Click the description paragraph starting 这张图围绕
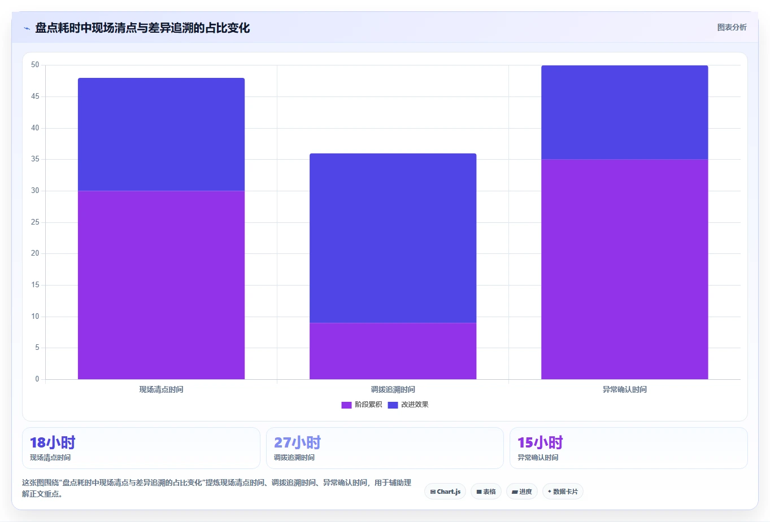Screen dimensions: 770x522 (x=217, y=488)
